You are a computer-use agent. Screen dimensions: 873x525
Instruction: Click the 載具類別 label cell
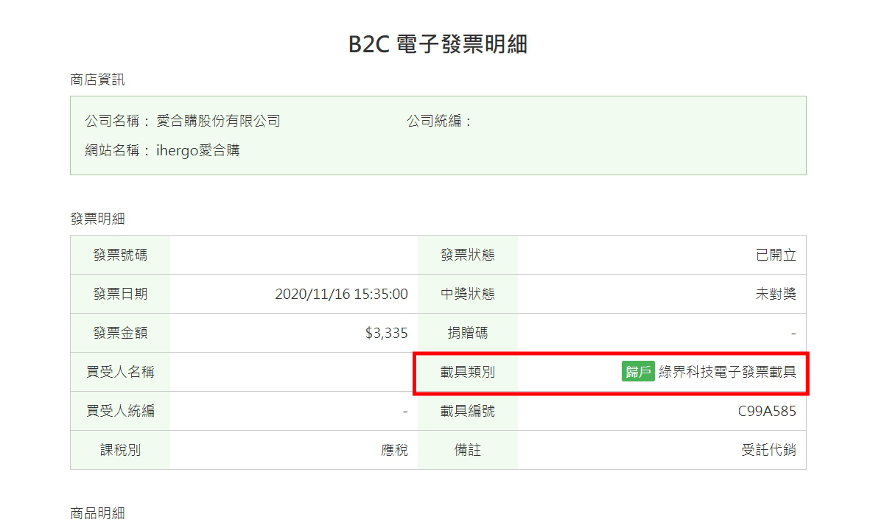pyautogui.click(x=468, y=372)
